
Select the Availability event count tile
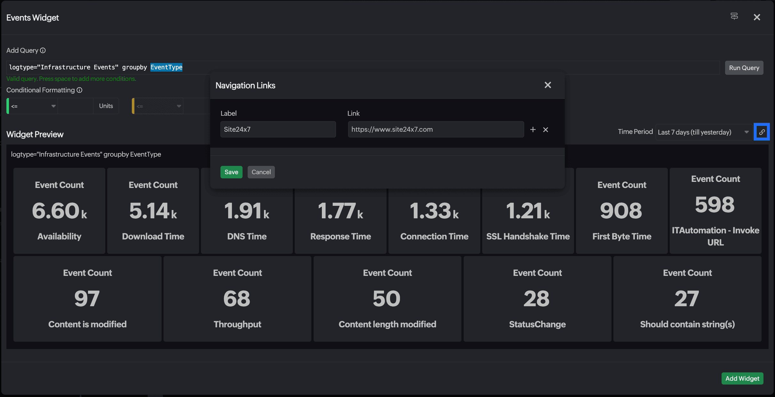point(59,211)
